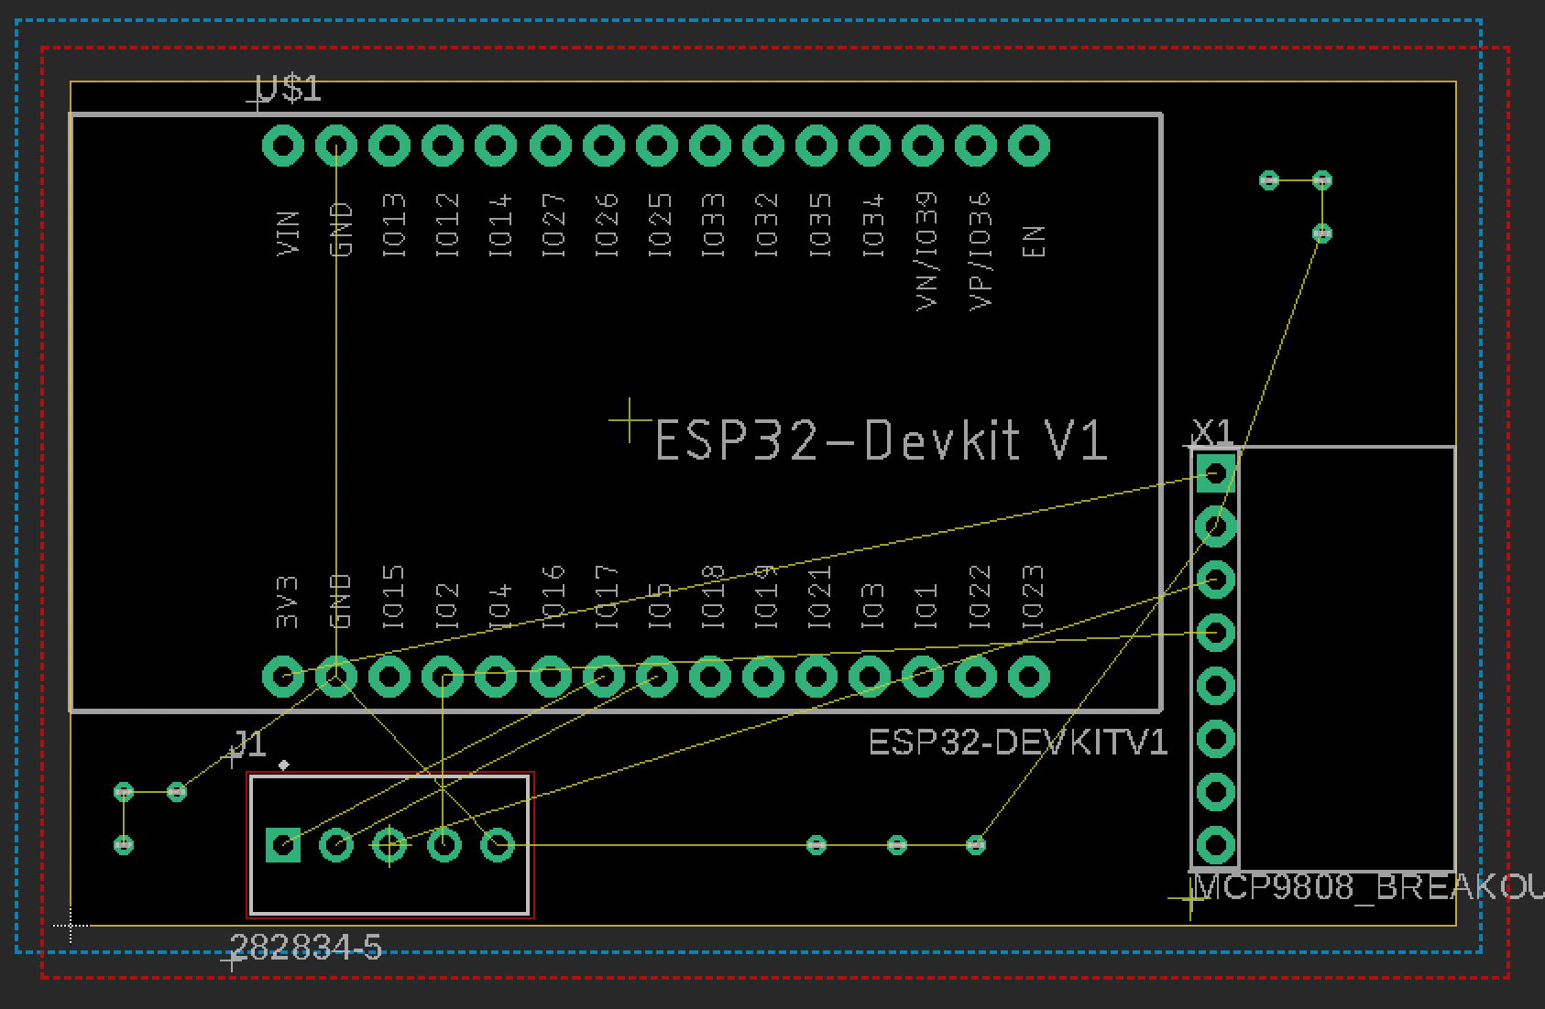Screen dimensions: 1545x1009
Task: Click the VN/IO39 pad
Action: tap(922, 146)
